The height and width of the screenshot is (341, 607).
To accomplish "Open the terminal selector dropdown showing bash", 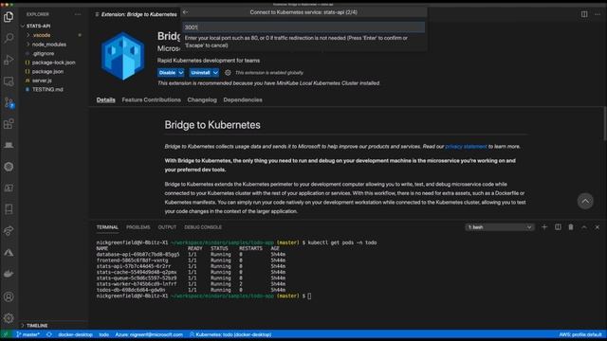I will click(x=500, y=227).
